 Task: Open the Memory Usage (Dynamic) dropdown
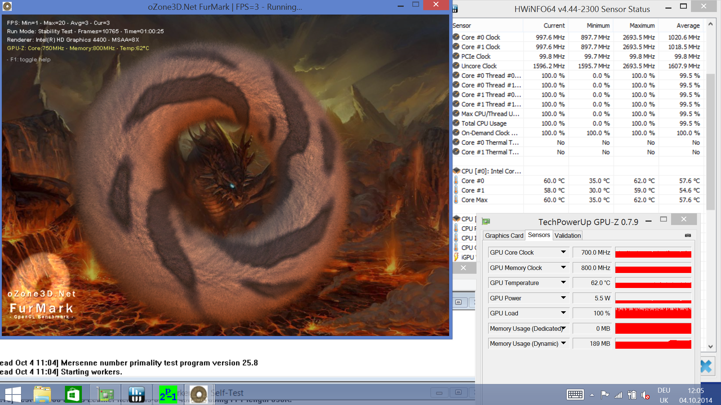point(563,343)
